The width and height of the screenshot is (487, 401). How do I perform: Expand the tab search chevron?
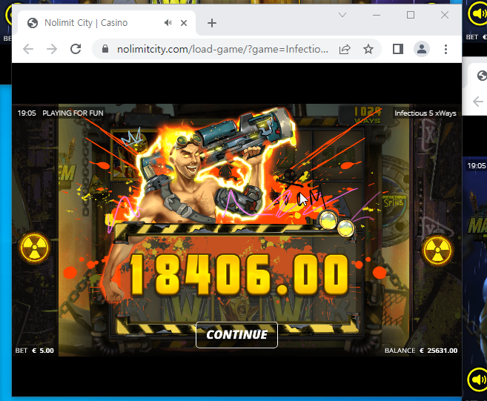[342, 15]
